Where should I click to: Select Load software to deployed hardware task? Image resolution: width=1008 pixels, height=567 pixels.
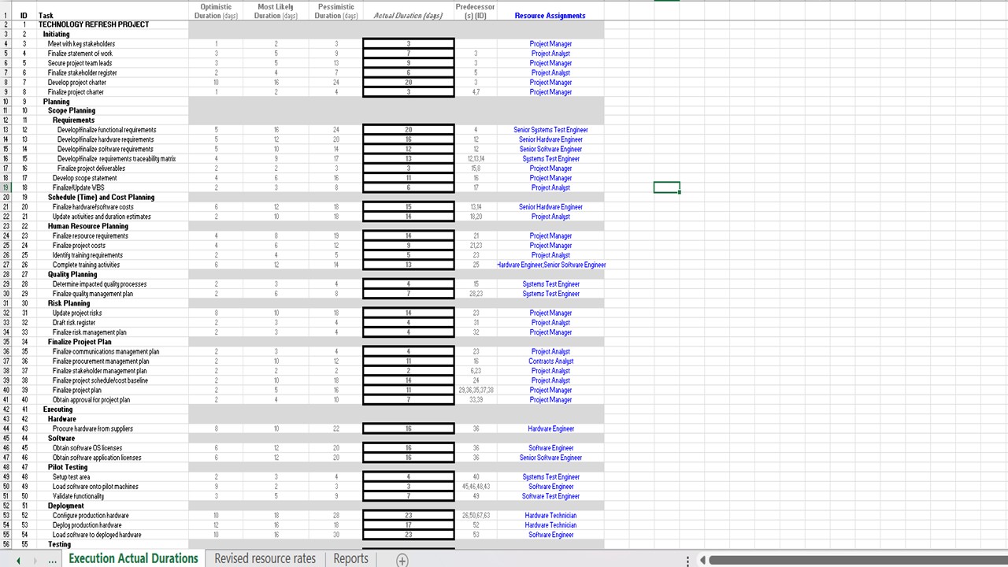pyautogui.click(x=97, y=535)
